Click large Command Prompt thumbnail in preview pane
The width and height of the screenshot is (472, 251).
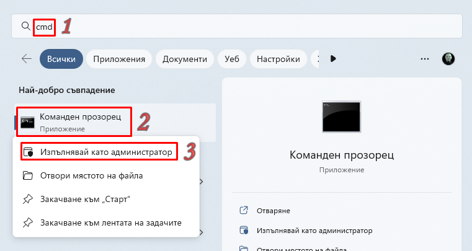pos(341,117)
